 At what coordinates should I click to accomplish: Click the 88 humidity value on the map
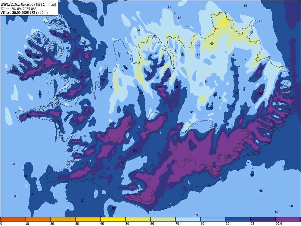tap(169, 7)
